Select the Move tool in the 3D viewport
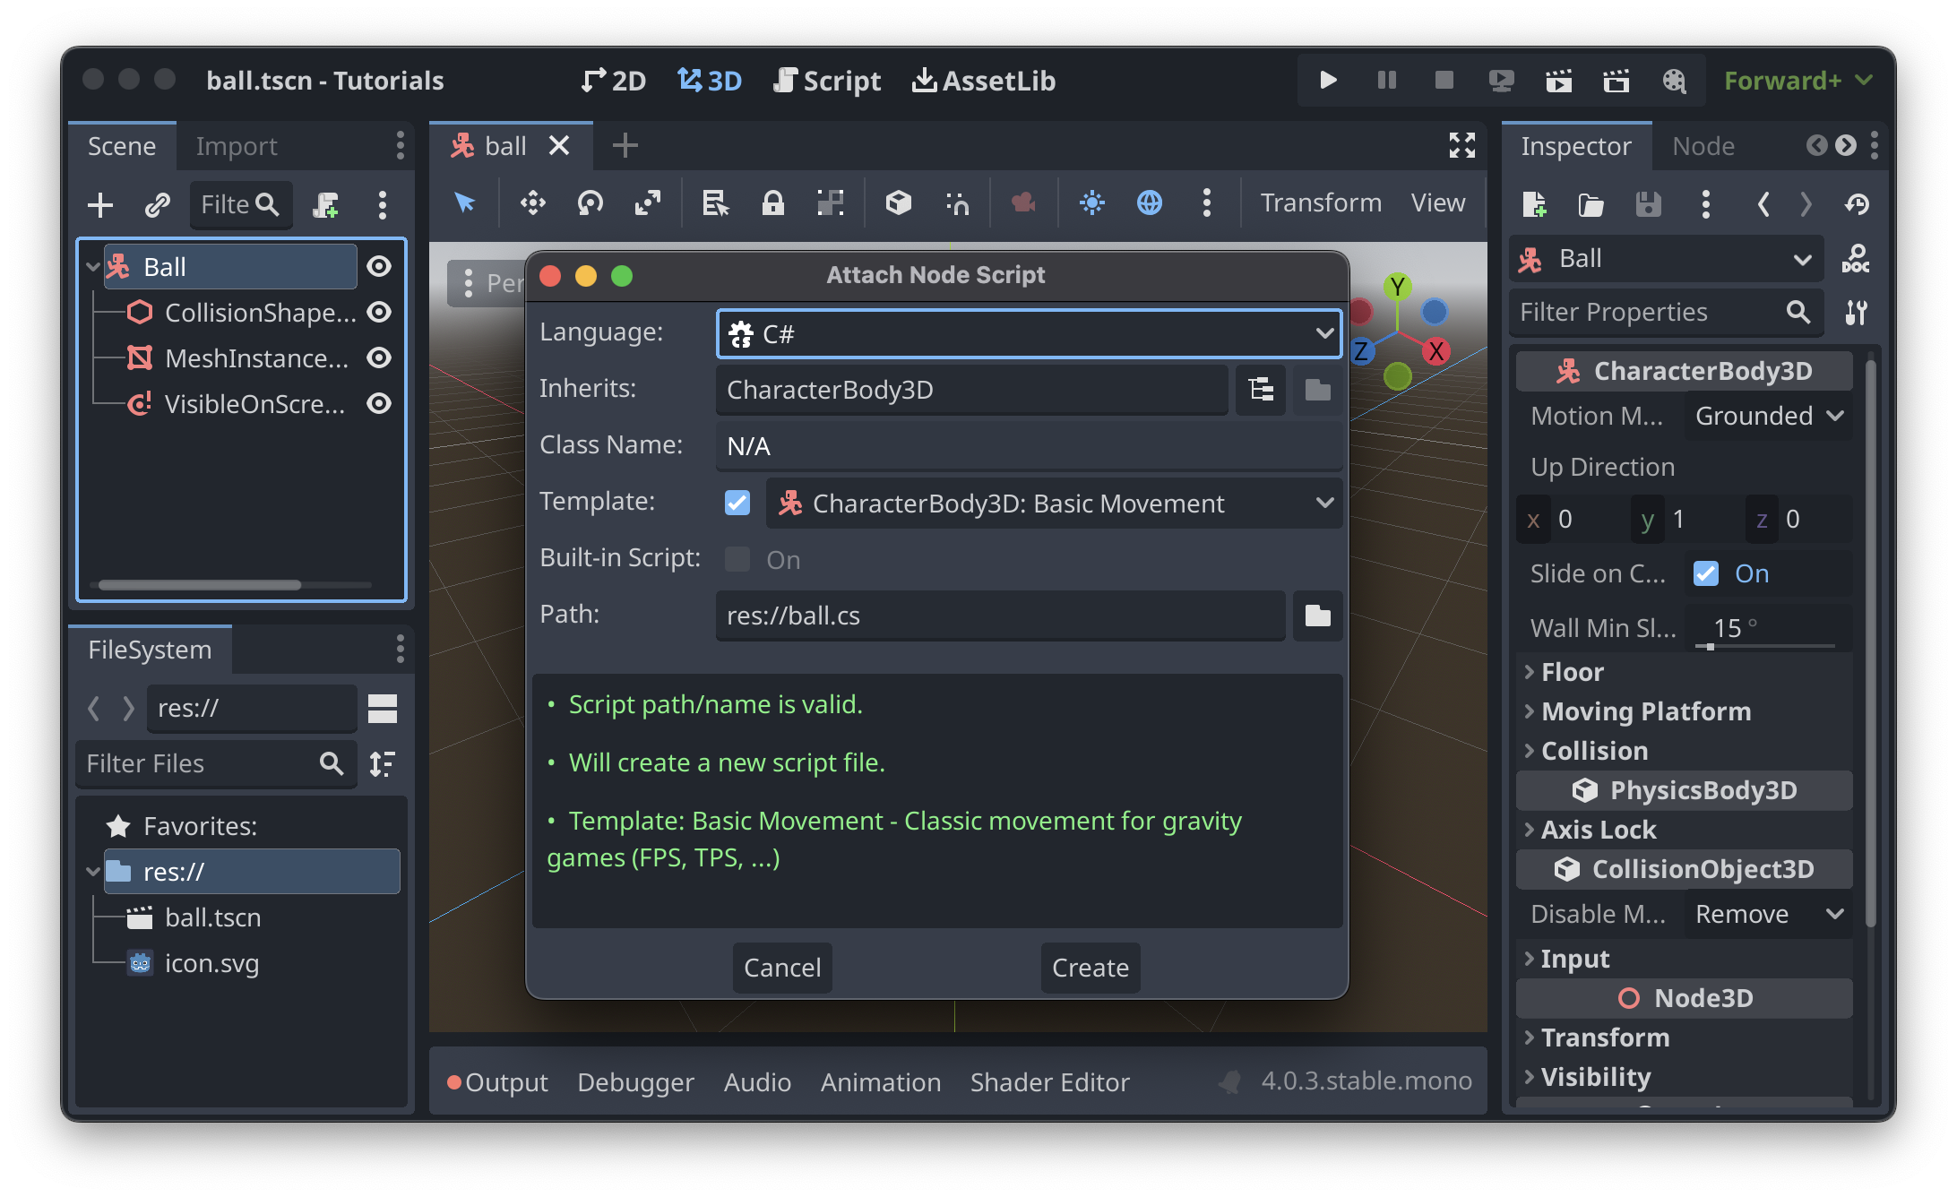Image resolution: width=1957 pixels, height=1197 pixels. click(x=532, y=203)
